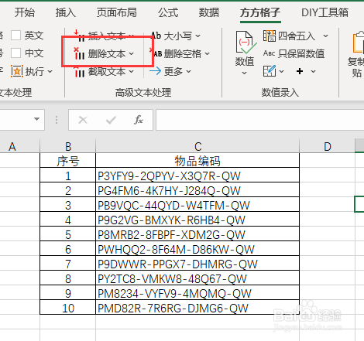Select cell P9G2VG-BMXYK-R6HB4-QW

pos(197,220)
